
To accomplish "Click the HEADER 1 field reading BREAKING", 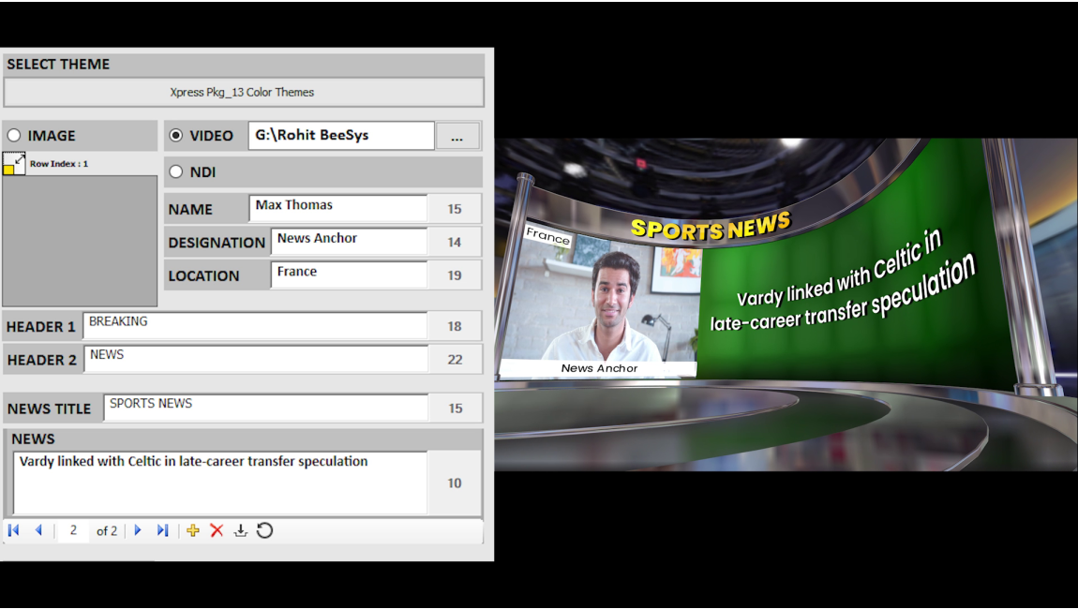I will point(255,325).
